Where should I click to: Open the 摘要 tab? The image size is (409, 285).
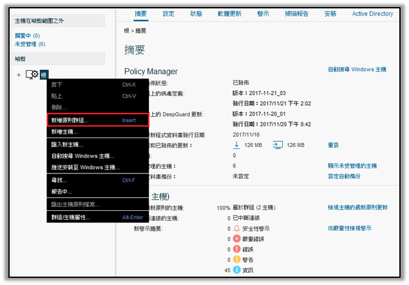tap(140, 14)
